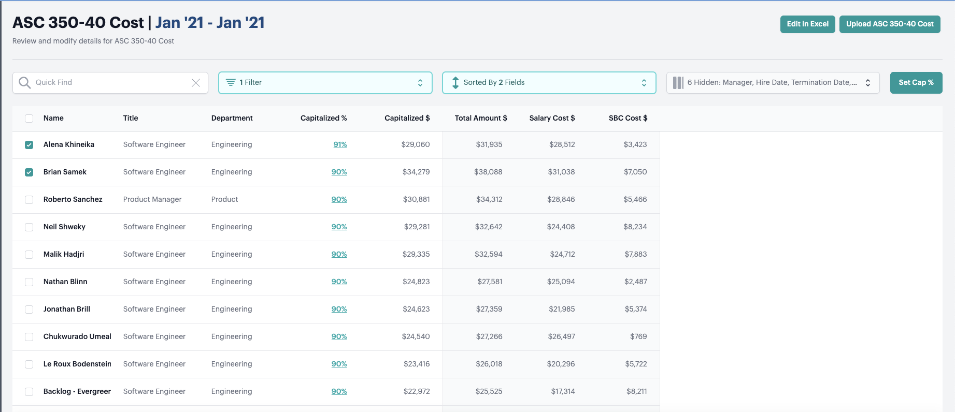Open Chukwurado Umeal's 90% capitalized link
Image resolution: width=955 pixels, height=412 pixels.
pos(339,336)
